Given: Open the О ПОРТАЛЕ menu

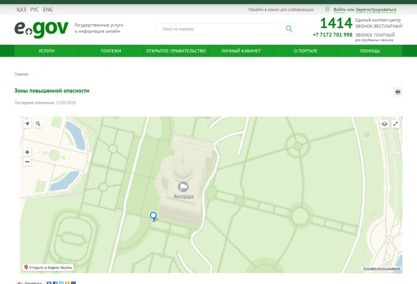Looking at the screenshot, I should tap(306, 51).
